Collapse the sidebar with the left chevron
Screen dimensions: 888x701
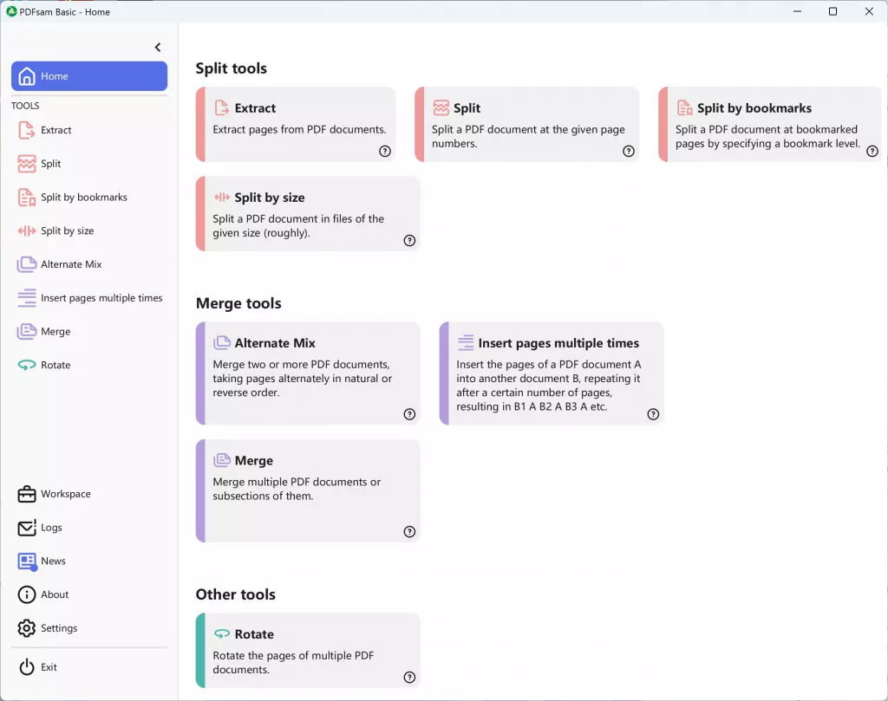point(158,47)
